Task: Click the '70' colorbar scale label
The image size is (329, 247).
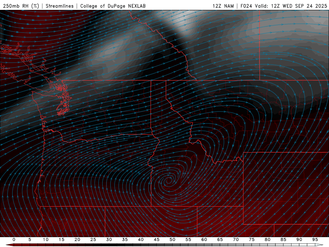Action: coord(236,240)
